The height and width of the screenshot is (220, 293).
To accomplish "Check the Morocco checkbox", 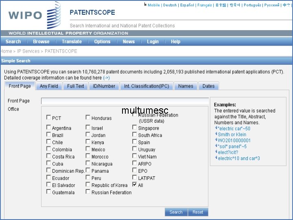I will (87, 156).
